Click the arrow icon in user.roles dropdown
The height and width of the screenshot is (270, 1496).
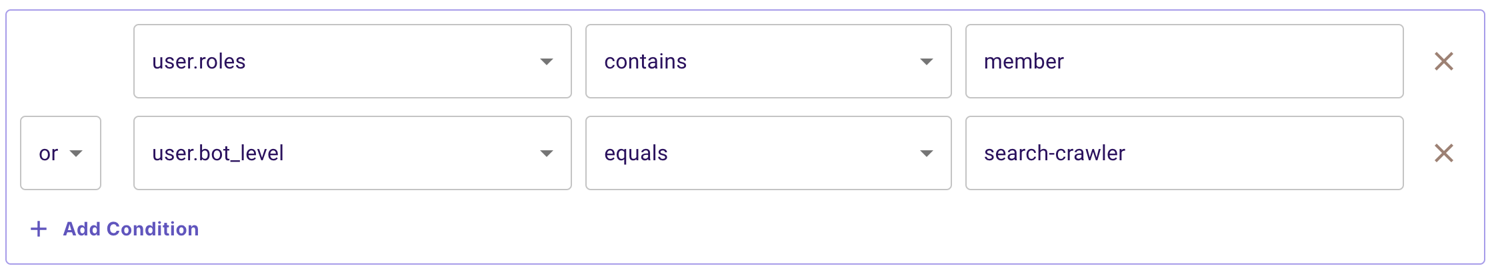(x=547, y=62)
